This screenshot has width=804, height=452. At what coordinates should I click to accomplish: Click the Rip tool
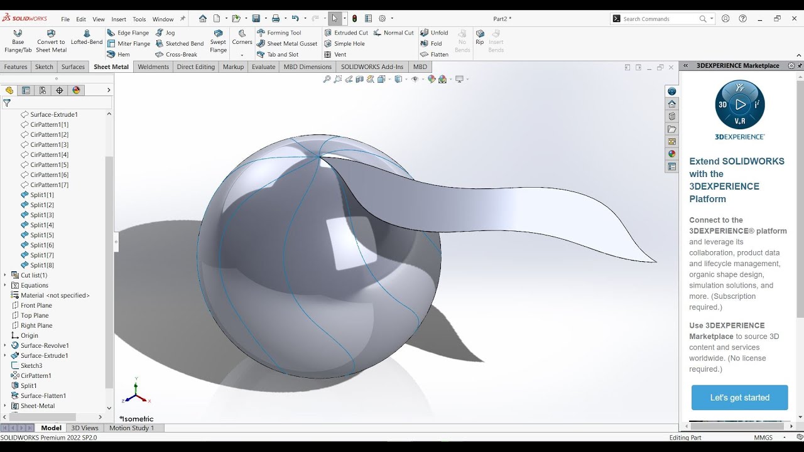point(480,38)
